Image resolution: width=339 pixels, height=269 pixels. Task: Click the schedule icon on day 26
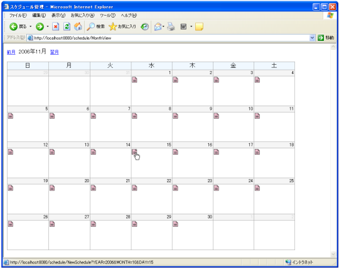(x=11, y=224)
